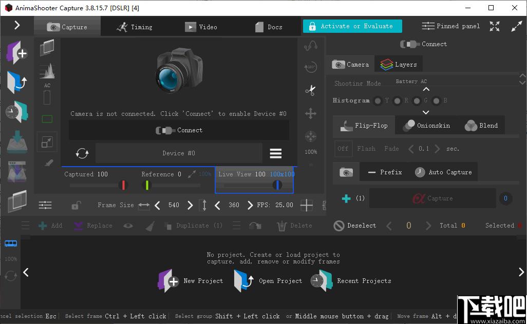Collapse the histogram section using the up chevron

point(426,89)
